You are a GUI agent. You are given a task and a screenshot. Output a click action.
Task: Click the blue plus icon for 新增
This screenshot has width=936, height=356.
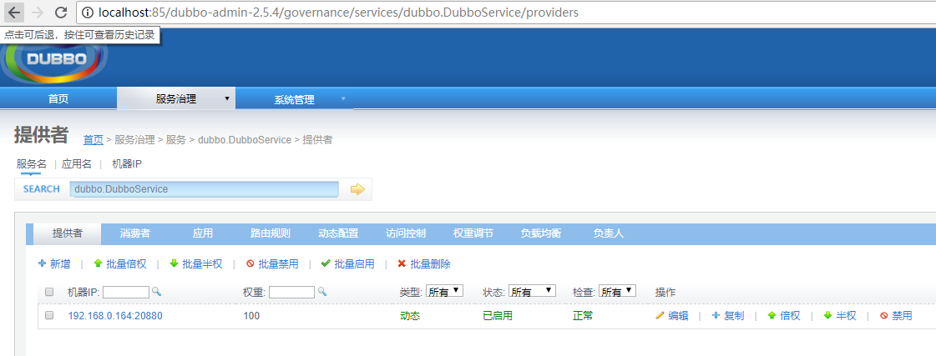[42, 263]
